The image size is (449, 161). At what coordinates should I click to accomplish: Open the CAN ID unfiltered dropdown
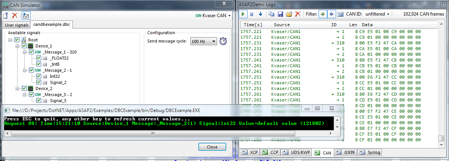[377, 14]
